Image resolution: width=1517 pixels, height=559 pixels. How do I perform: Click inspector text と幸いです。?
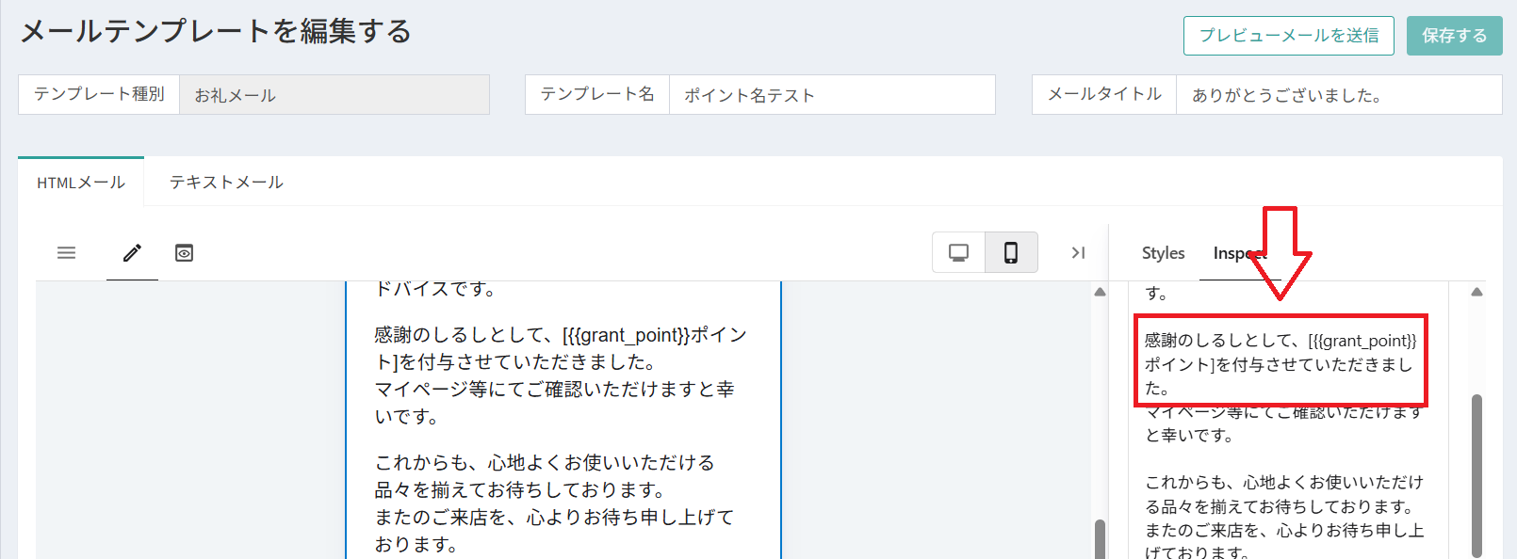coord(1189,435)
